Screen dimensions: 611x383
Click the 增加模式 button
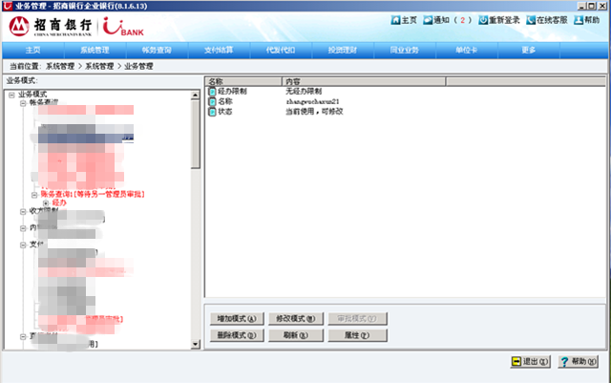click(237, 319)
